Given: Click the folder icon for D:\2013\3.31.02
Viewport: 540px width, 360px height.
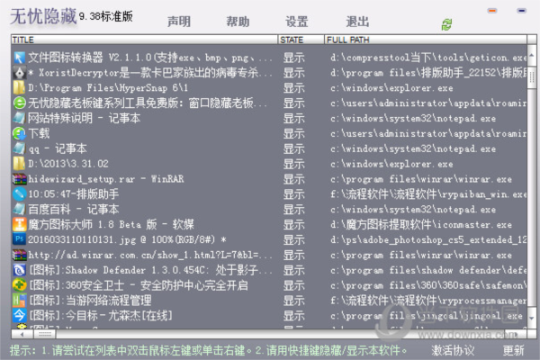Looking at the screenshot, I should 19,163.
